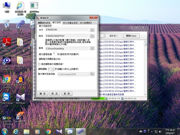Open Chrome from the taskbar
180x135 pixels.
(48, 132)
